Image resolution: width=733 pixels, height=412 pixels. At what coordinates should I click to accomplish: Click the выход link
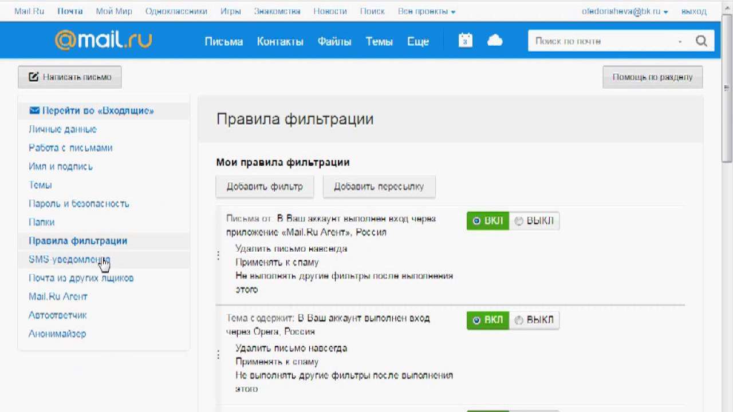tap(694, 11)
